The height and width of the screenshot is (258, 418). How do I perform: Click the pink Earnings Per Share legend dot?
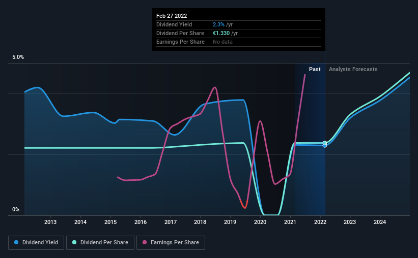145,242
